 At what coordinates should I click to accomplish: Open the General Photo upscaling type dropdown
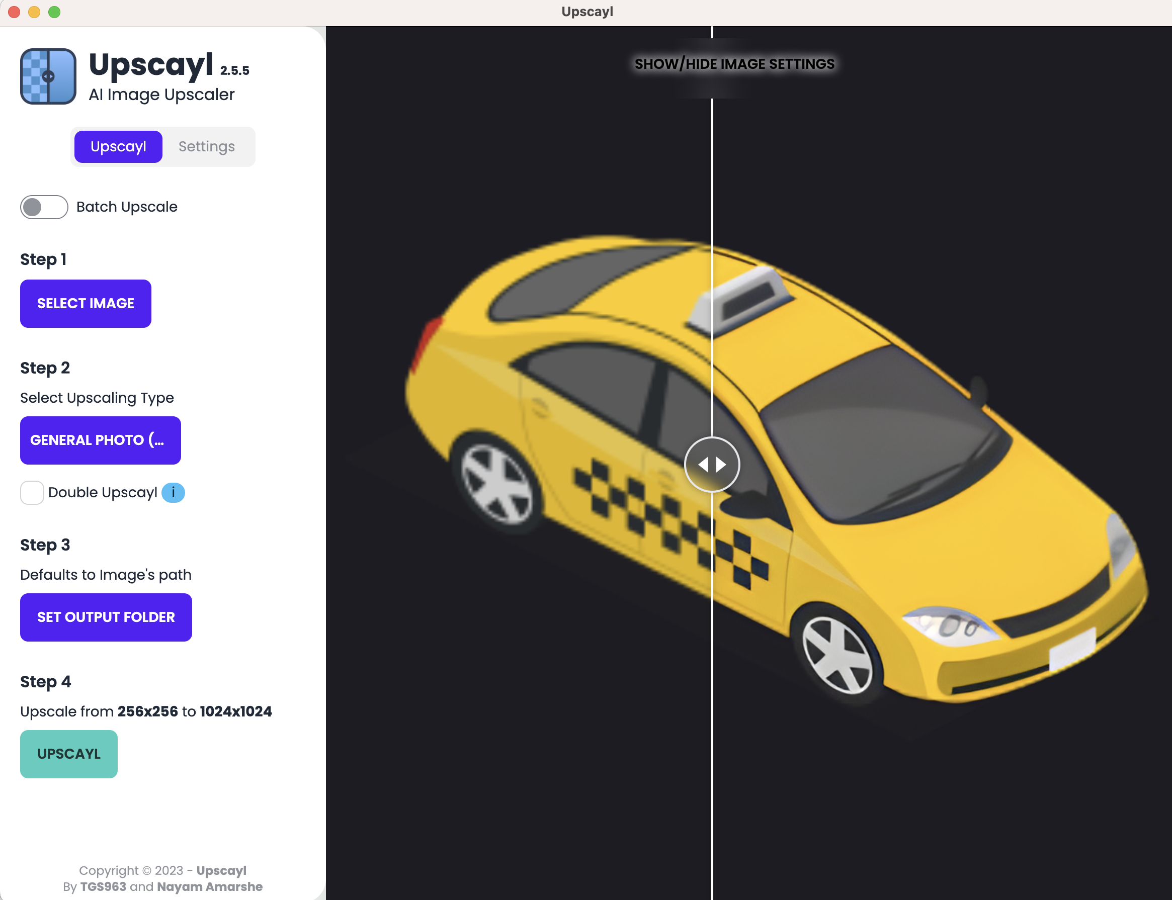click(x=100, y=440)
